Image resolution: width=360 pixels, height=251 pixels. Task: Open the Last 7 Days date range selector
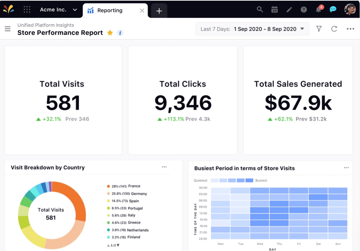(252, 29)
